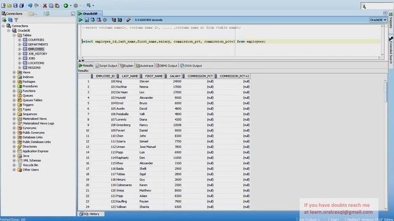Expand the Views tree node

coord(14,72)
